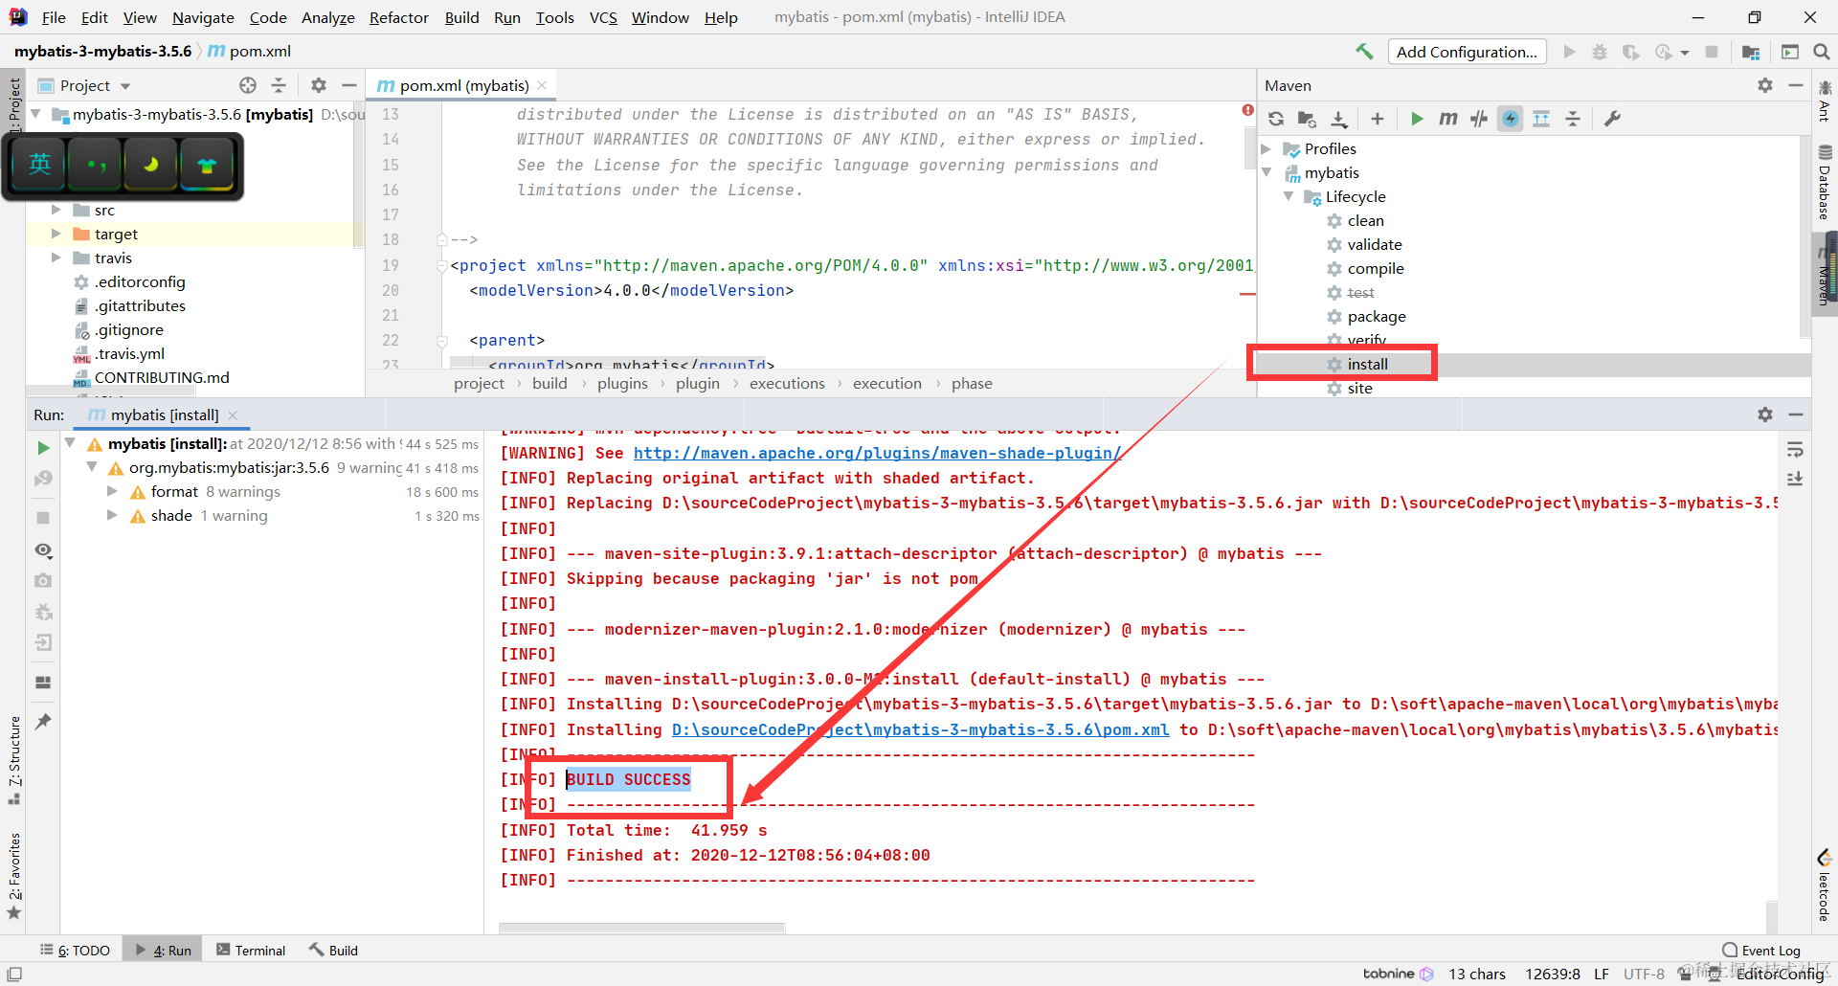Click 'plugins' in the editor breadcrumb
Viewport: 1838px width, 986px height.
click(622, 383)
